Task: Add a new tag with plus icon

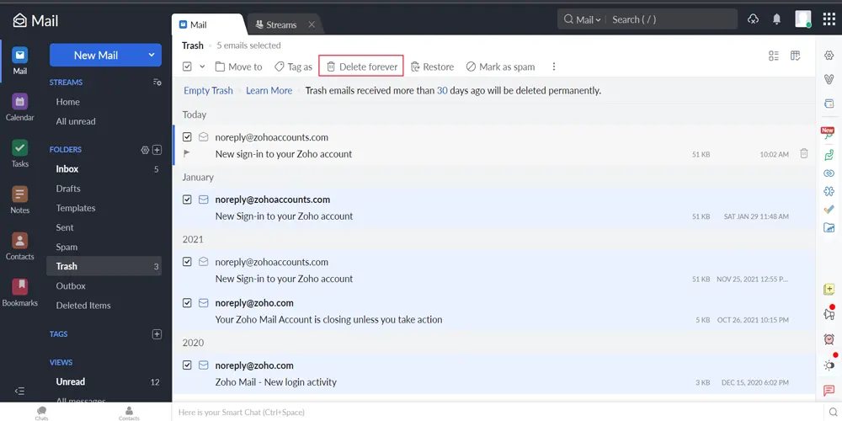Action: tap(157, 334)
